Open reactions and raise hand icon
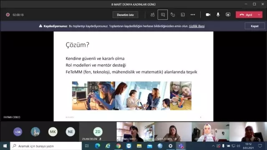Image resolution: width=267 pixels, height=150 pixels. [173, 15]
